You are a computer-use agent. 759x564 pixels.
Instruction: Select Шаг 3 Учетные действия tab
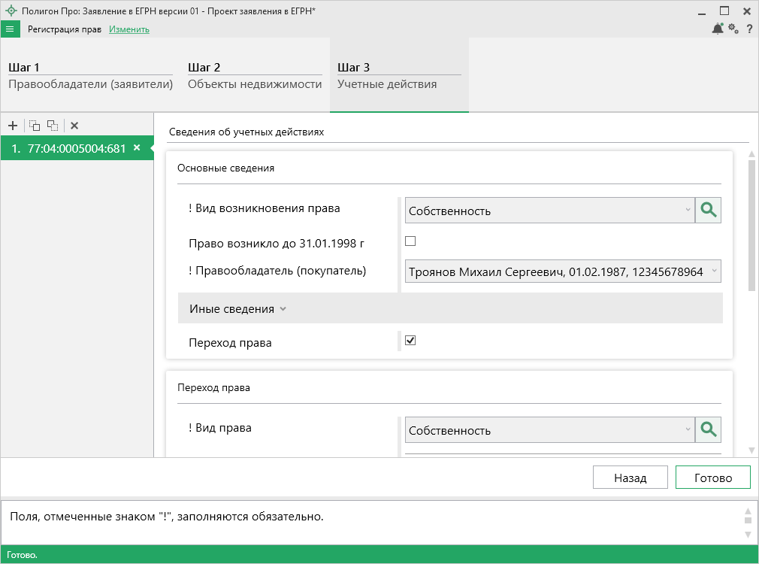(399, 76)
